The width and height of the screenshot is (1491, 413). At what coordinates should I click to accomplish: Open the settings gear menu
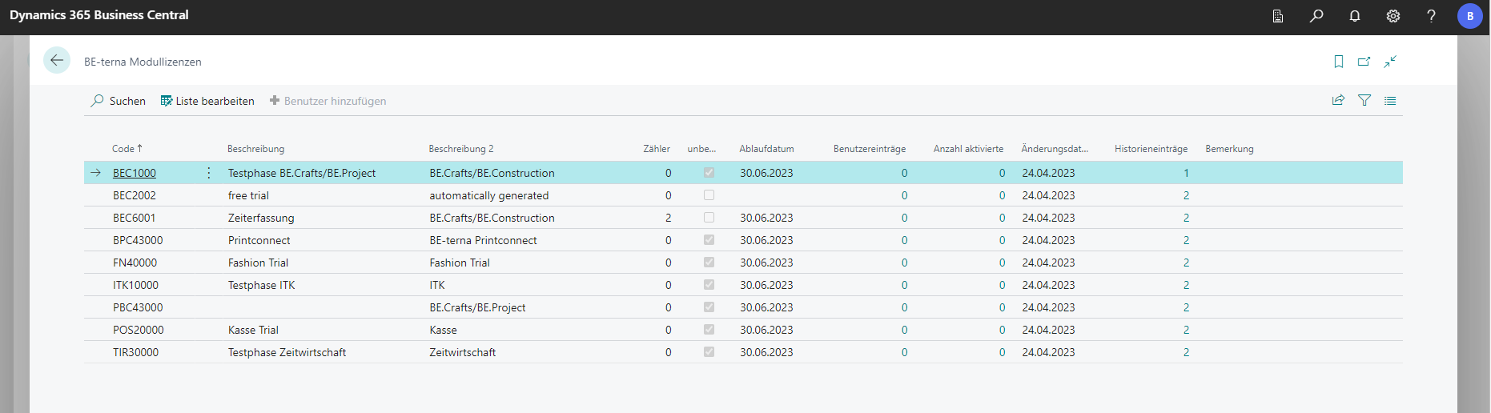(x=1393, y=16)
